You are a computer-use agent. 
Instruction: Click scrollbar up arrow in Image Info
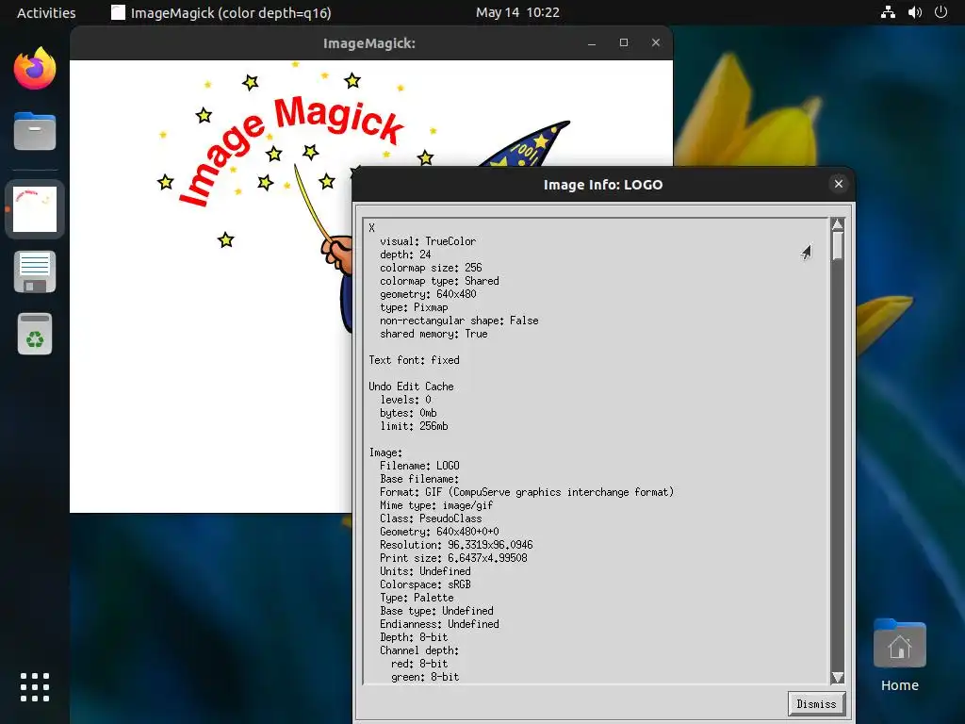click(x=837, y=224)
